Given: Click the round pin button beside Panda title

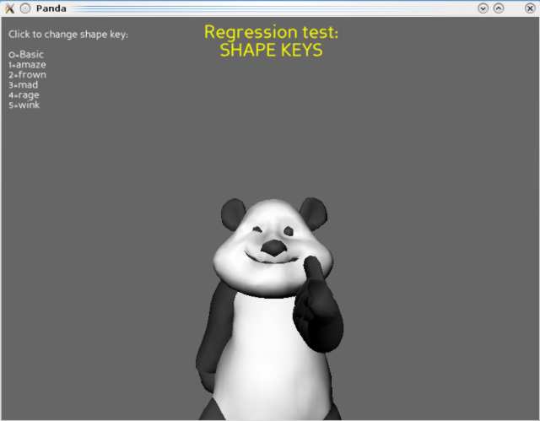Looking at the screenshot, I should coord(24,8).
